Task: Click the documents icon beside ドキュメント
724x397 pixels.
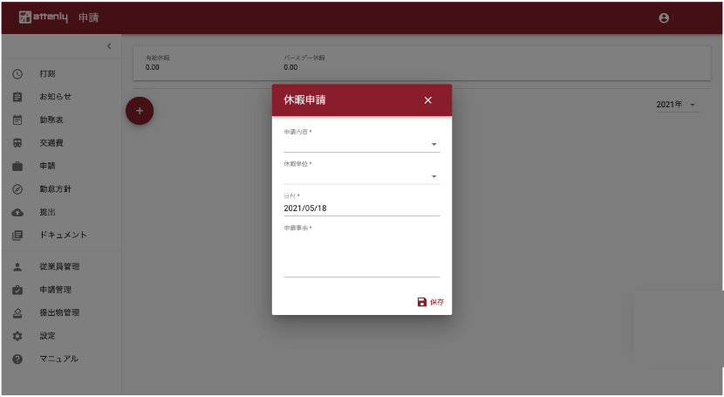Action: 17,236
